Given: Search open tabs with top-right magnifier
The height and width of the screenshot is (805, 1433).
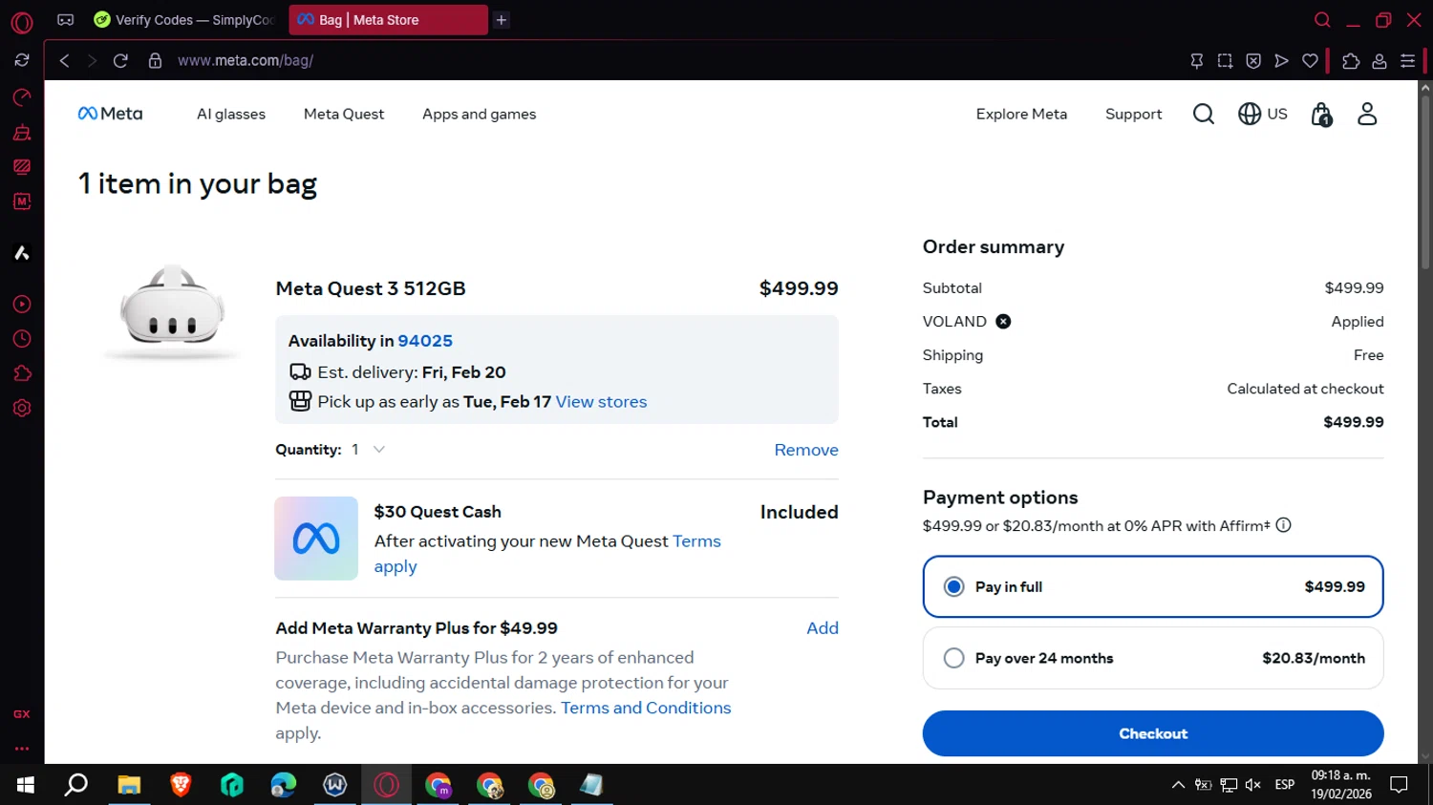Looking at the screenshot, I should click(x=1322, y=20).
